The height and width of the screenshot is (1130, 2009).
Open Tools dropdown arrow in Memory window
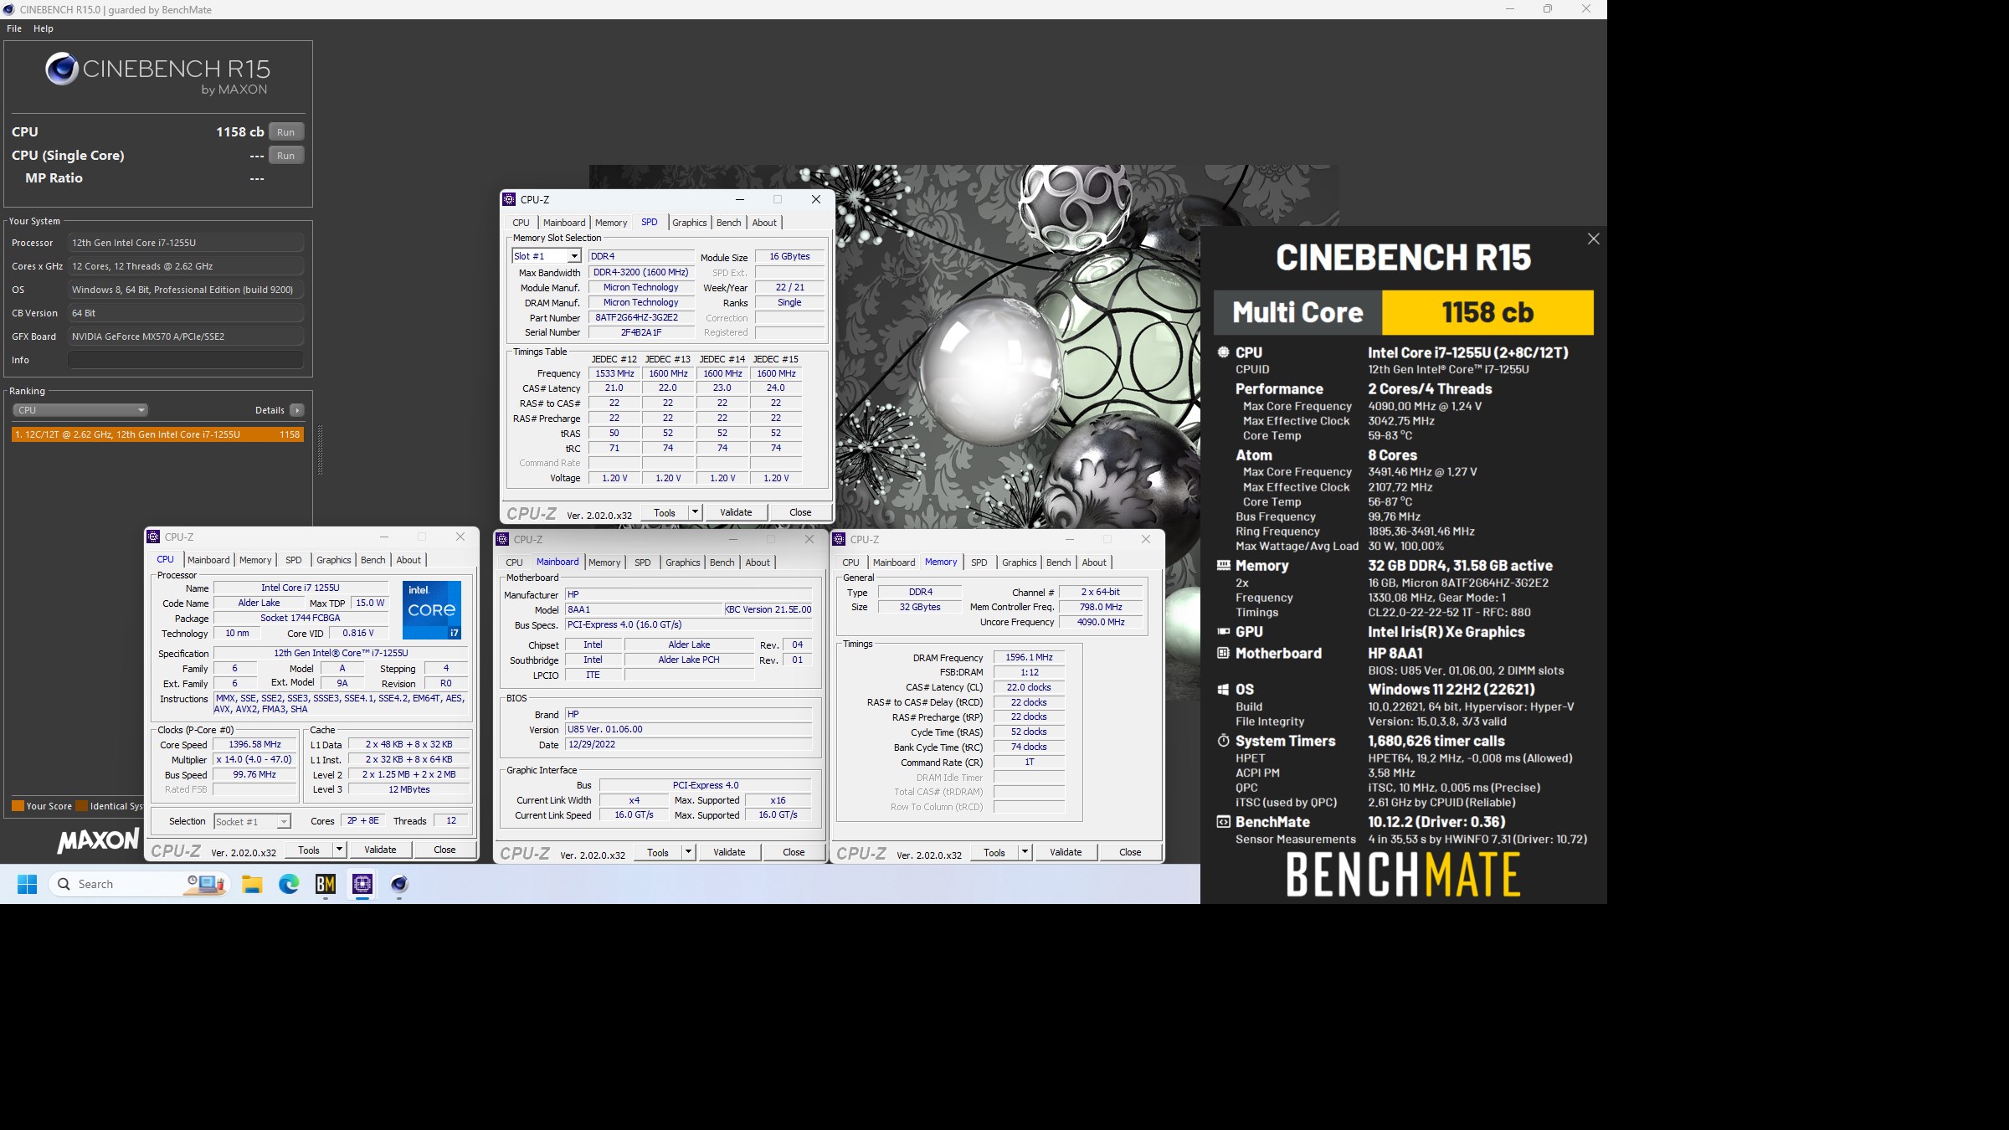coord(1025,852)
